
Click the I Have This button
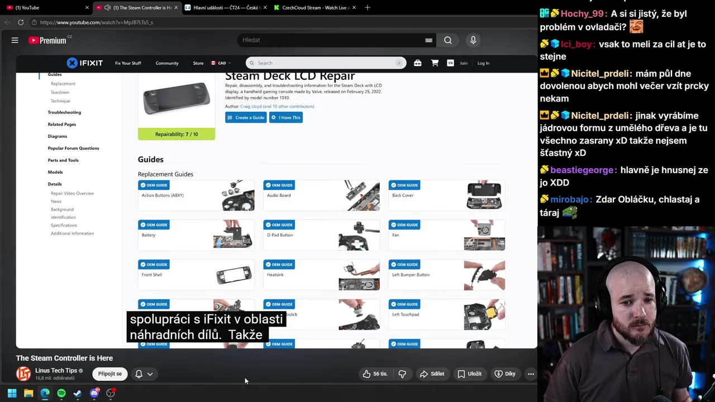coord(286,117)
